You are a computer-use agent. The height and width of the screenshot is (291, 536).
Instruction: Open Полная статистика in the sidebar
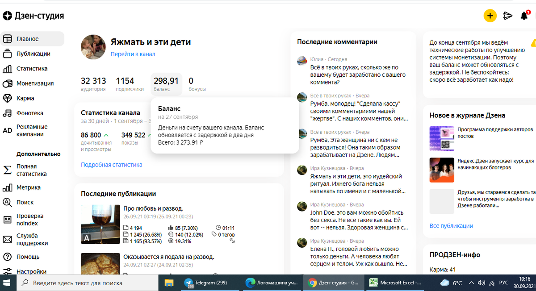click(x=32, y=170)
